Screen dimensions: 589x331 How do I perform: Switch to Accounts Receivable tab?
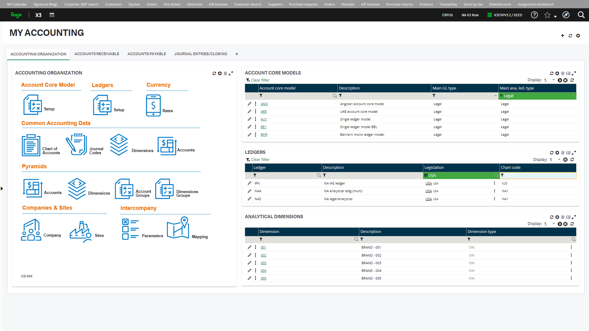click(97, 54)
